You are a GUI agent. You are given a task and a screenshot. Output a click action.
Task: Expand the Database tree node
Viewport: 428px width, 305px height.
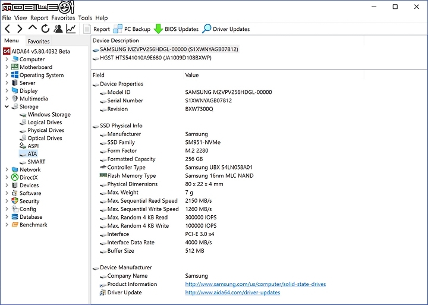tap(7, 217)
